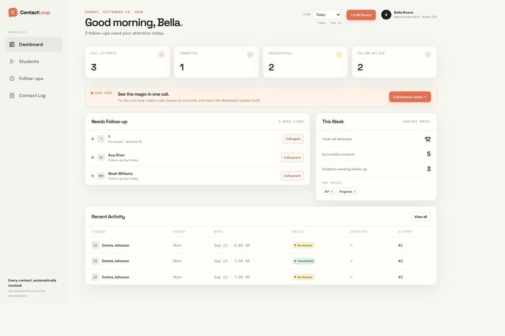
Task: Click the NW avatar beside Noah Williams
Action: [x=101, y=176]
